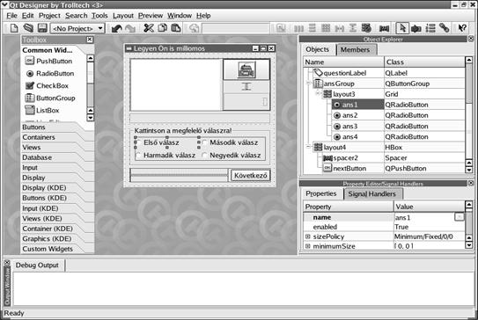Open the Layout menu
This screenshot has width=478, height=320.
pos(123,16)
